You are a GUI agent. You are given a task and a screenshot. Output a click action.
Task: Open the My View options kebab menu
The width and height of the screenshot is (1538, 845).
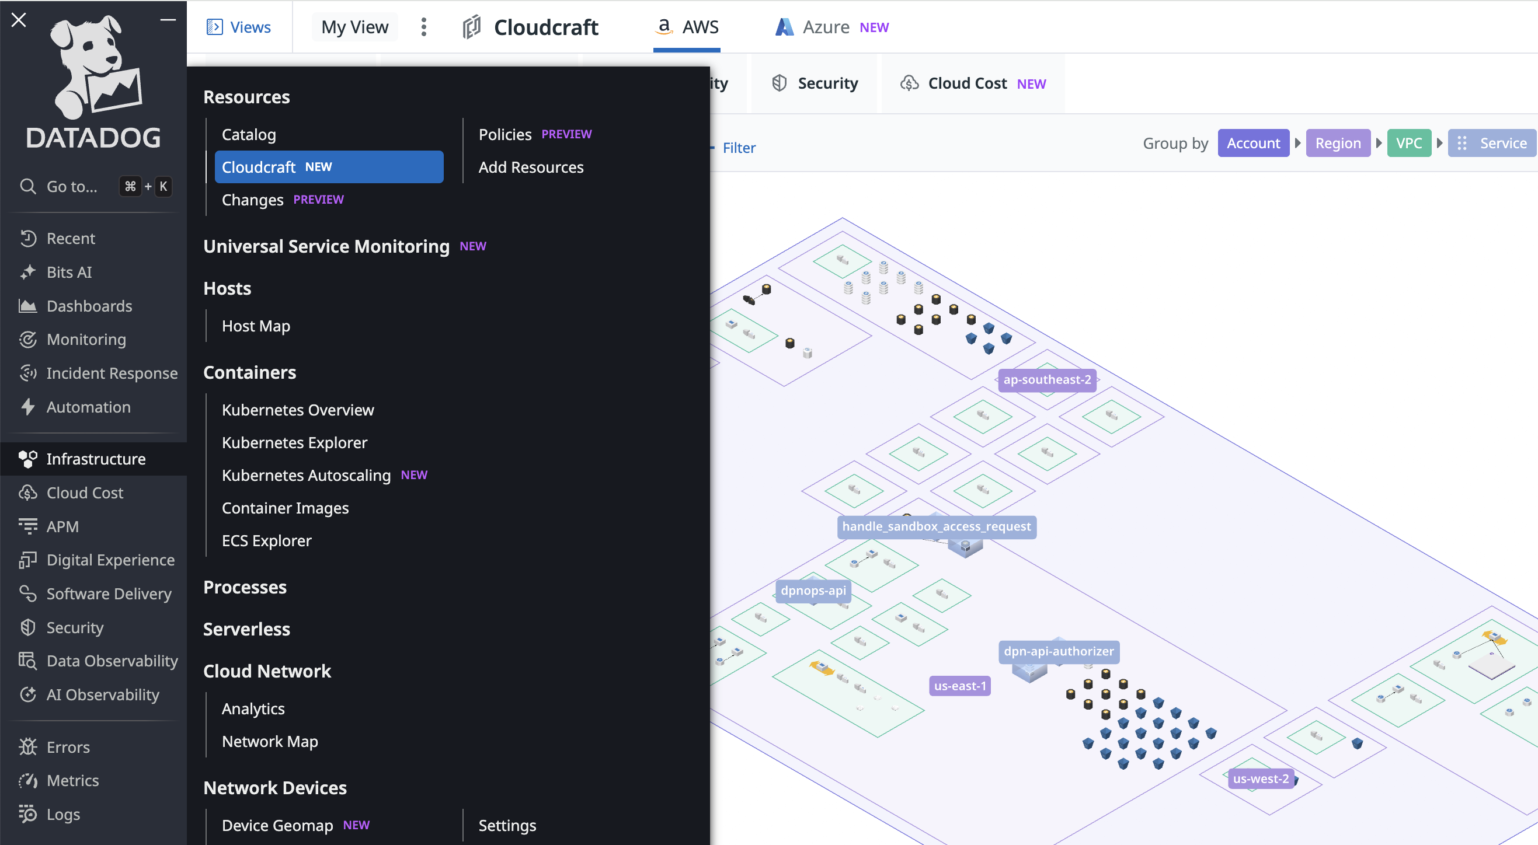423,27
